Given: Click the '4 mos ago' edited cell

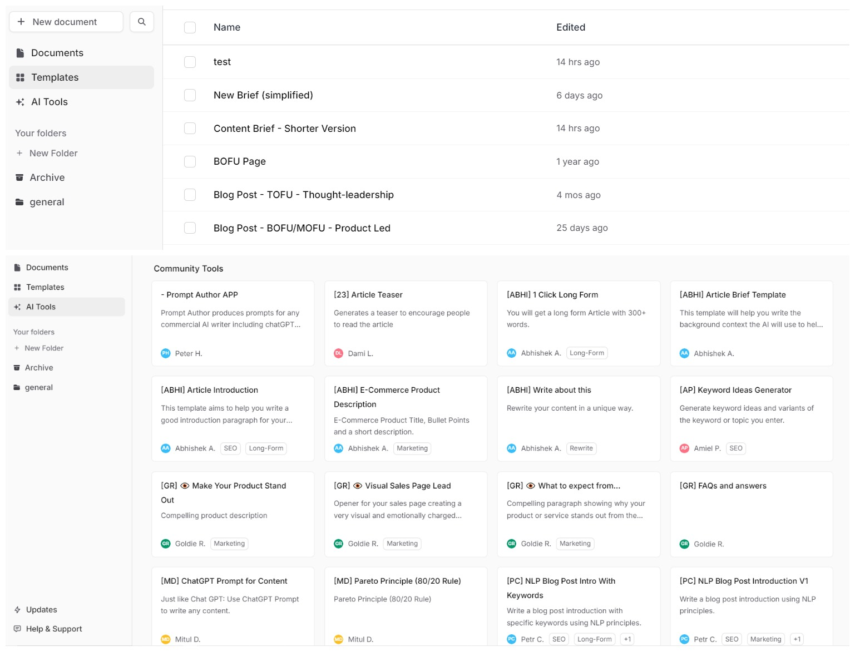Looking at the screenshot, I should point(579,195).
